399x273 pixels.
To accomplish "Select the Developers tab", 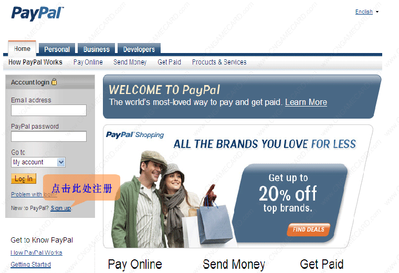I will click(x=139, y=49).
